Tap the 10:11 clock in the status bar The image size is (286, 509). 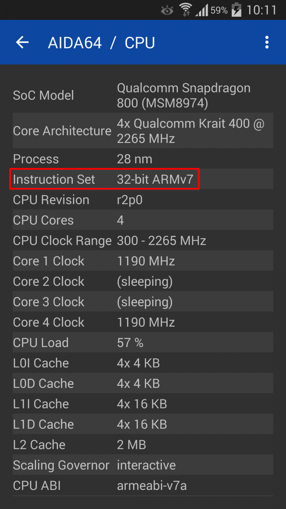point(261,10)
